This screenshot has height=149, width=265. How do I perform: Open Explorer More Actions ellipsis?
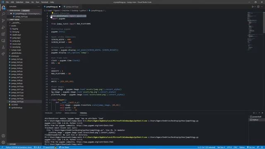pyautogui.click(x=39, y=7)
